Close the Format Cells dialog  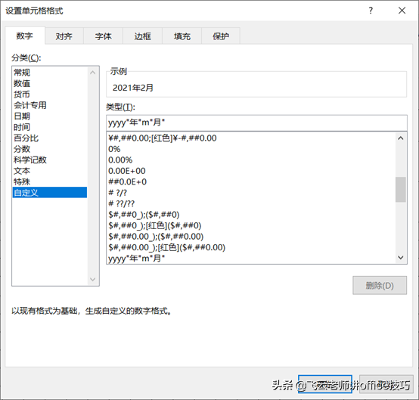click(402, 11)
